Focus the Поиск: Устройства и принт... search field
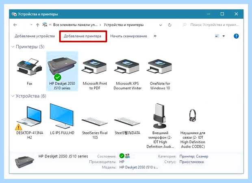 [x=214, y=25]
